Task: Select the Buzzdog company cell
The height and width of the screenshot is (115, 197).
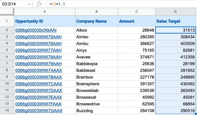Action: pos(96,111)
